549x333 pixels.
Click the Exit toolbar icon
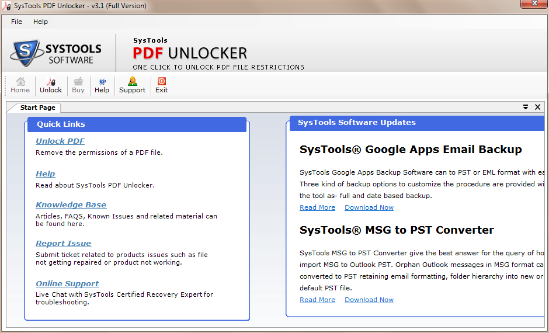(162, 82)
